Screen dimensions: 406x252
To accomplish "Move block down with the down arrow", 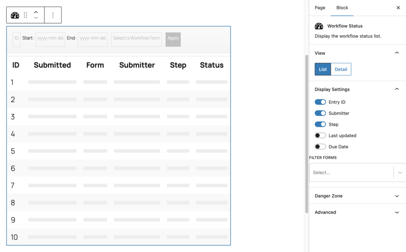I will 36,18.
